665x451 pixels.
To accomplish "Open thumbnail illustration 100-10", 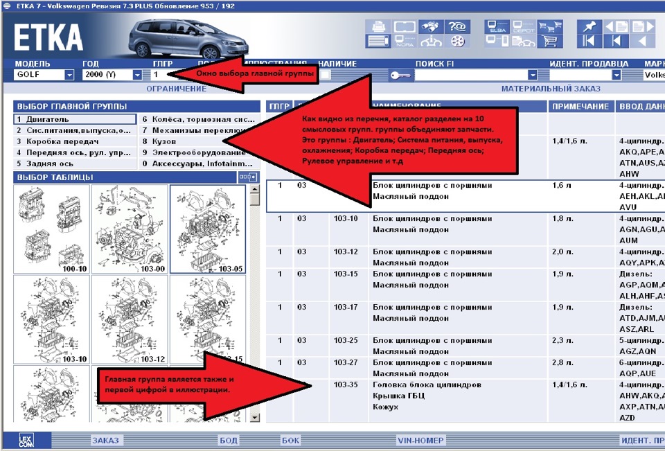I will click(51, 229).
